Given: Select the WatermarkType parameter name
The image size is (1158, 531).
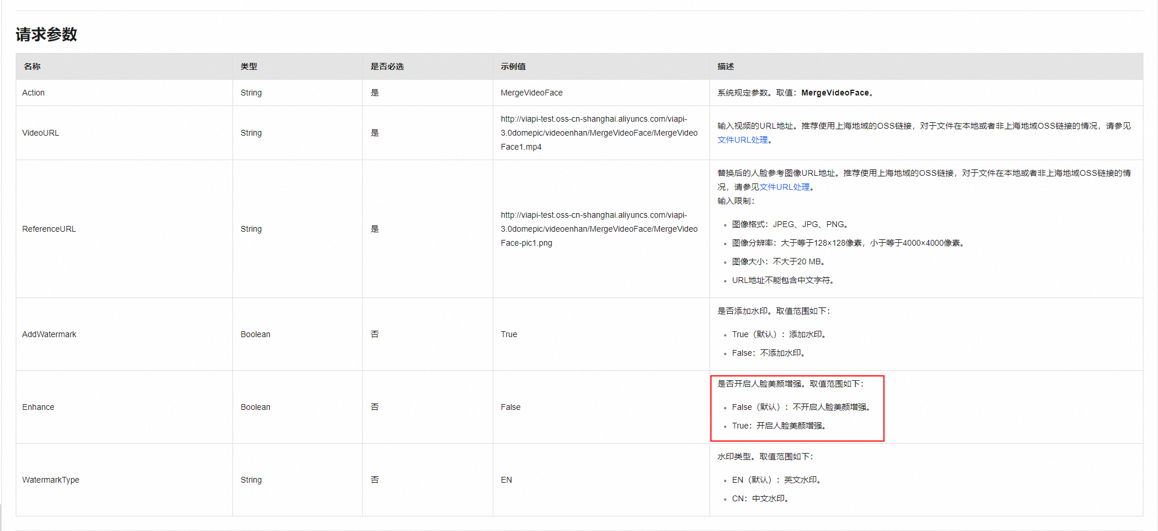Looking at the screenshot, I should point(51,480).
